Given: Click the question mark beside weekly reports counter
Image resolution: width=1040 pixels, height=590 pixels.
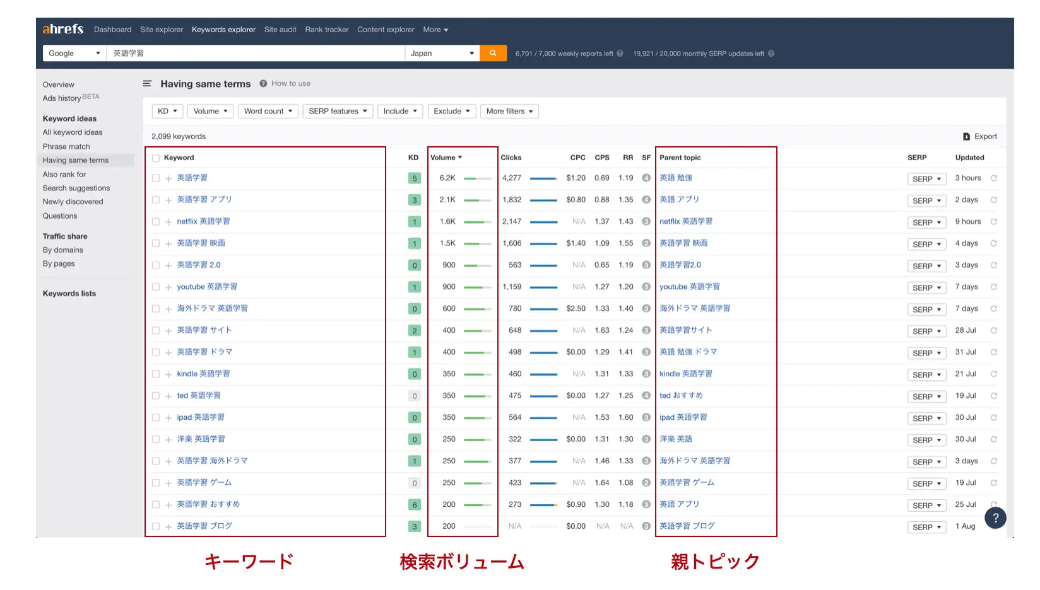Looking at the screenshot, I should point(621,54).
